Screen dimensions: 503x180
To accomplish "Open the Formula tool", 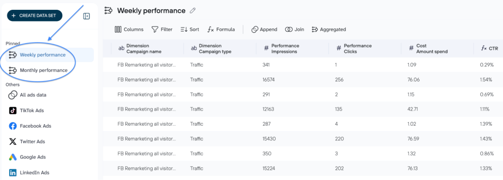I will [221, 29].
